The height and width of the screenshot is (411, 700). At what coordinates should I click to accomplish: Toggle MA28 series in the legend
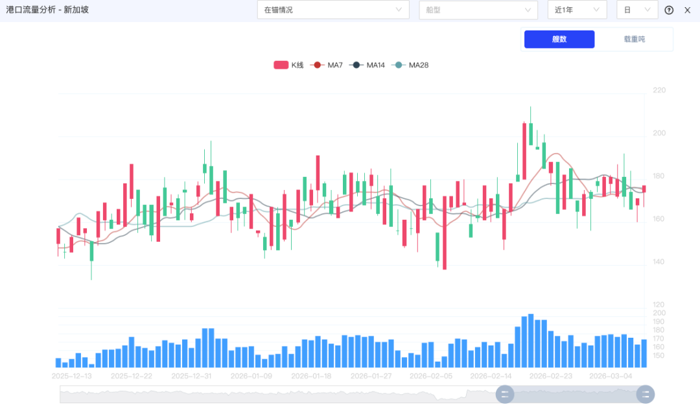tap(409, 65)
